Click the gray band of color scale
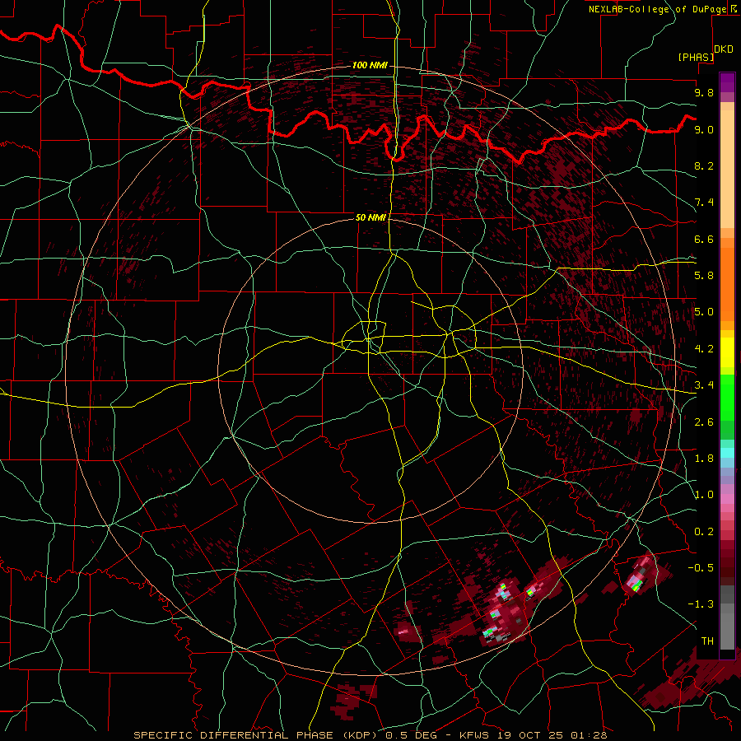 (727, 618)
